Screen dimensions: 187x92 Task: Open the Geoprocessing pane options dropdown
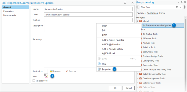pyautogui.click(x=179, y=2)
